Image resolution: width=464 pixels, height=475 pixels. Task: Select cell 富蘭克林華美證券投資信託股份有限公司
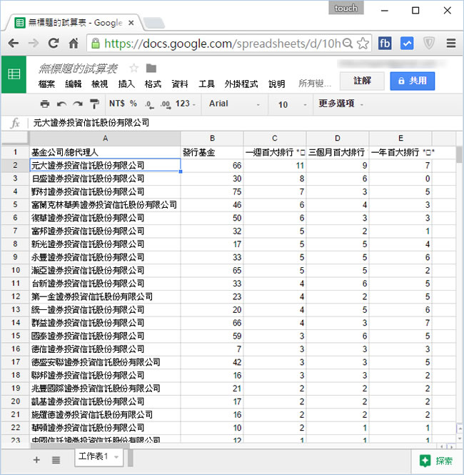(105, 205)
